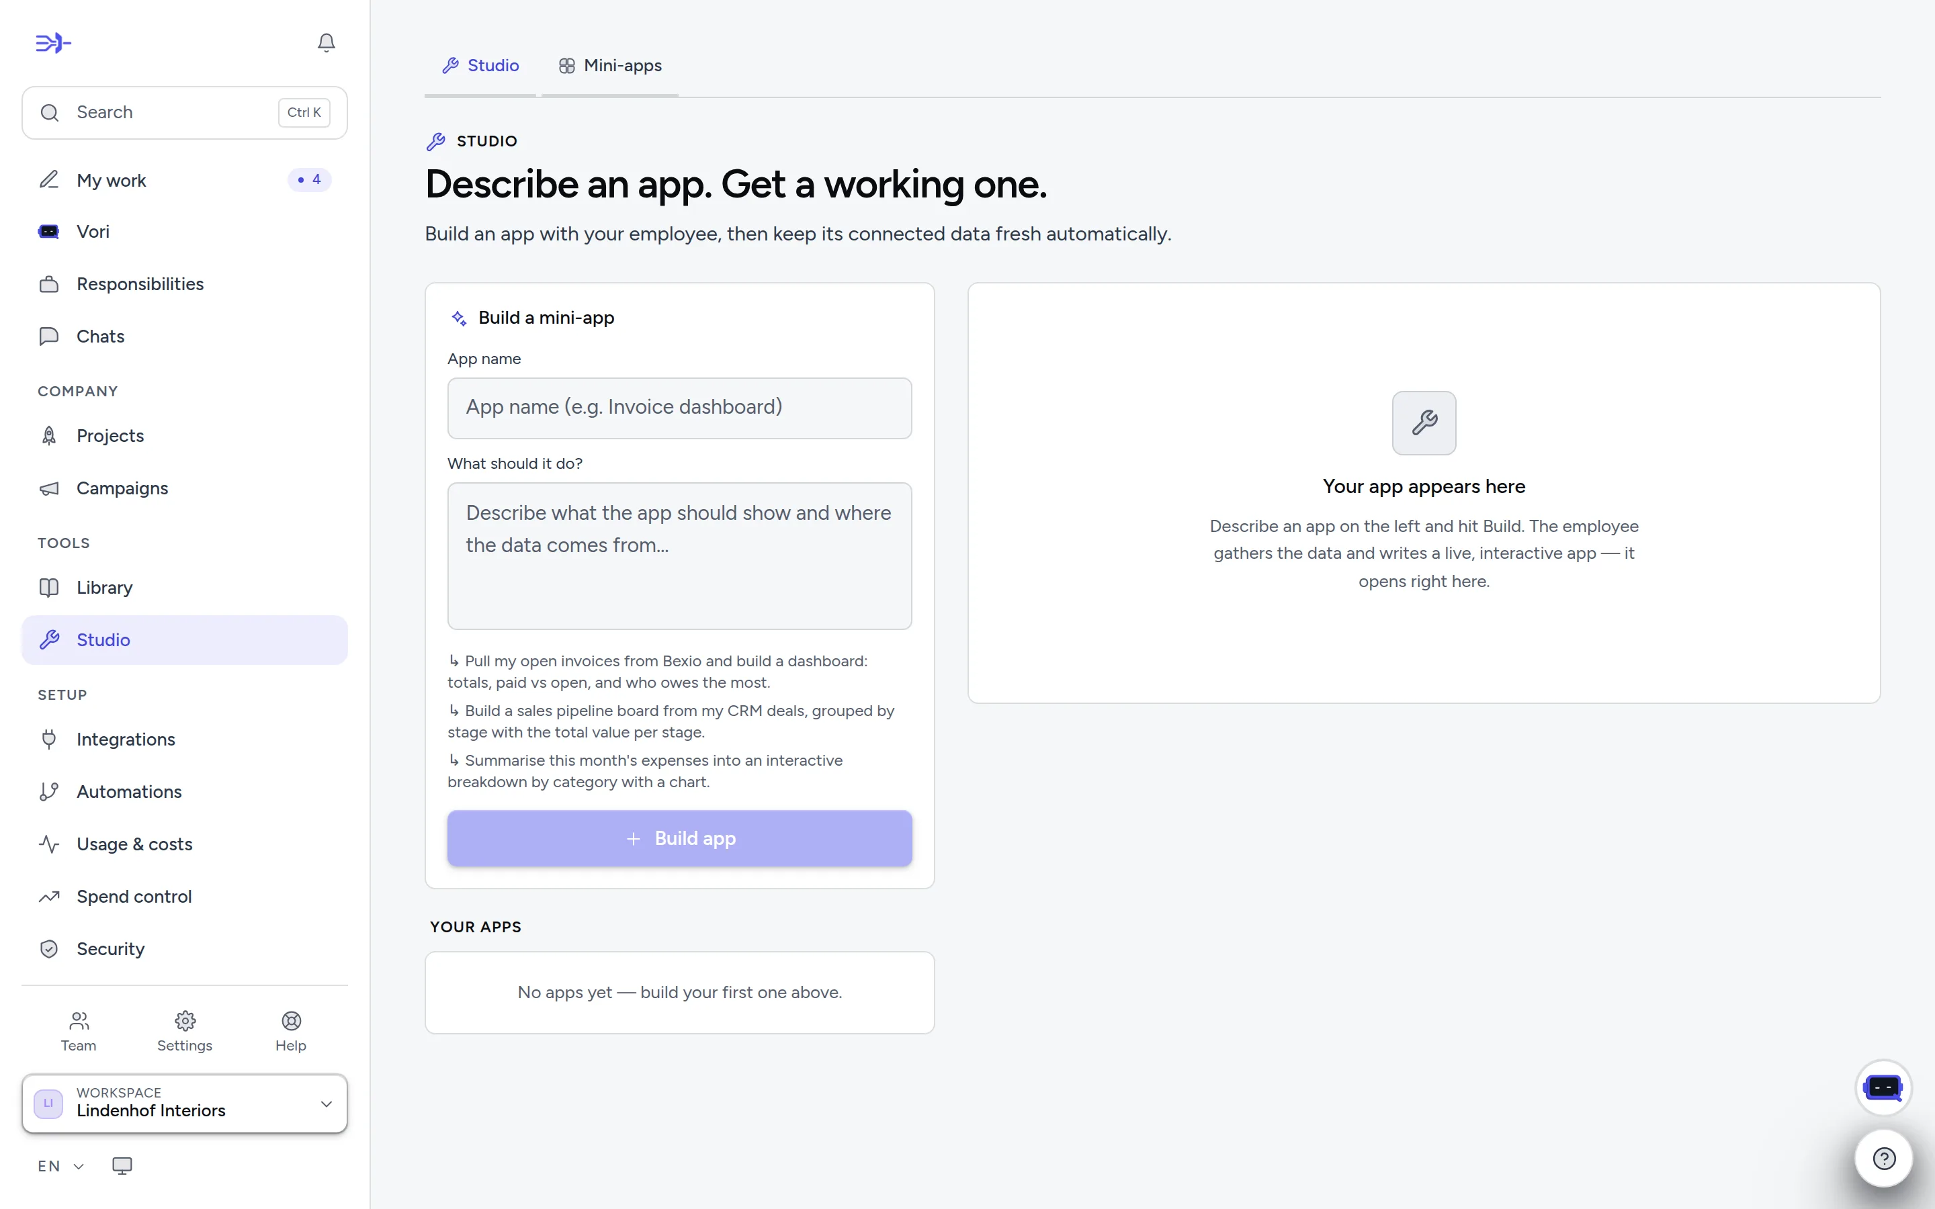Click the Ctrl K shortcut hint

pos(304,113)
